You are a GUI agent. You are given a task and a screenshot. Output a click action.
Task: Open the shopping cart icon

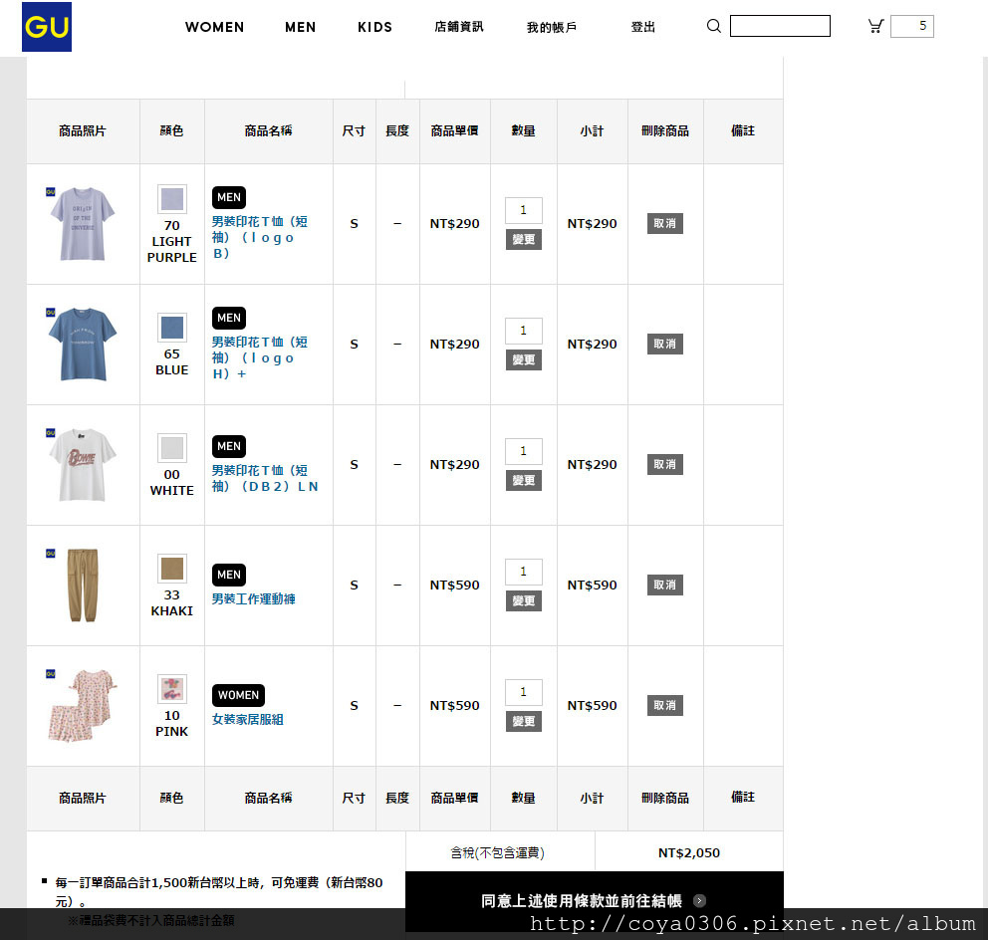875,26
